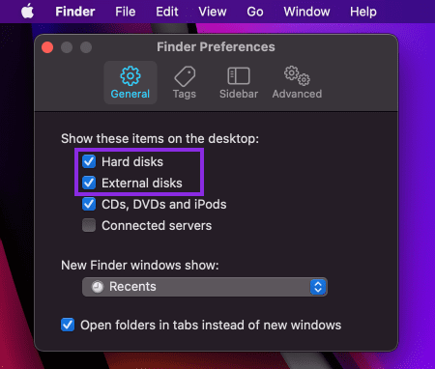Open the Window menu
The height and width of the screenshot is (369, 435).
(306, 12)
